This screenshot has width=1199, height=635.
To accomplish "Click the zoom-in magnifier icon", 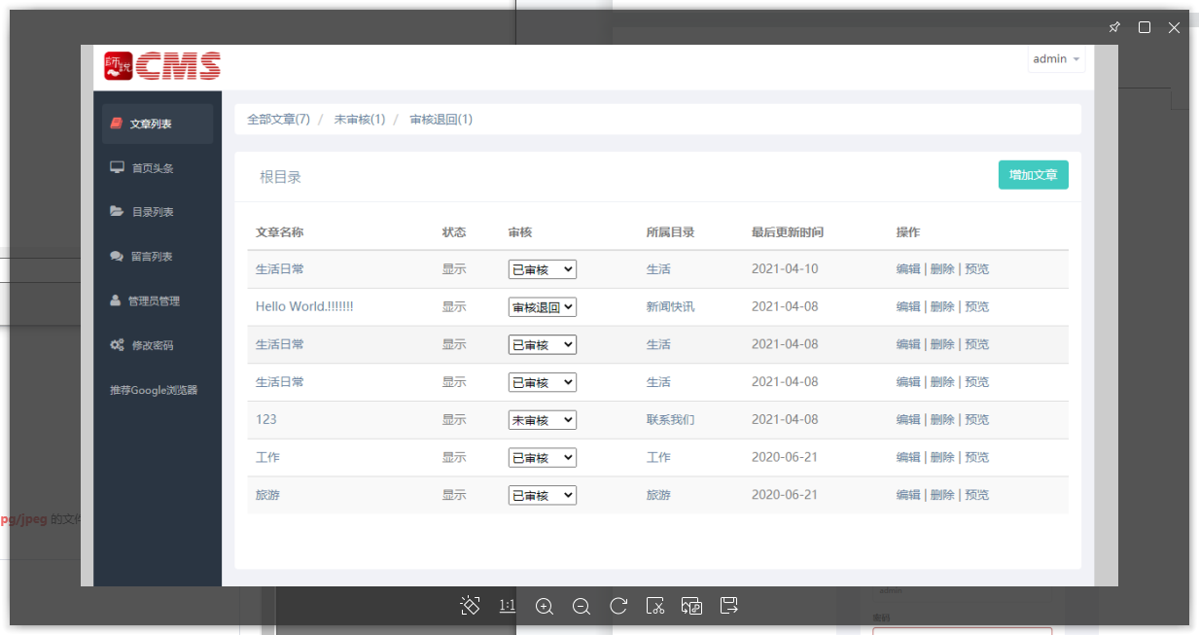I will coord(545,606).
